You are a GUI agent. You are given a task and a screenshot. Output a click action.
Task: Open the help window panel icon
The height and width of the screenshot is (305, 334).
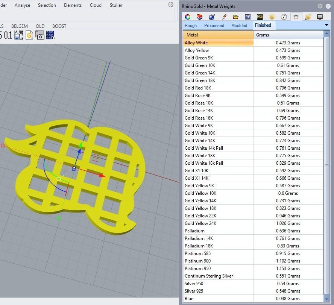pos(248,17)
